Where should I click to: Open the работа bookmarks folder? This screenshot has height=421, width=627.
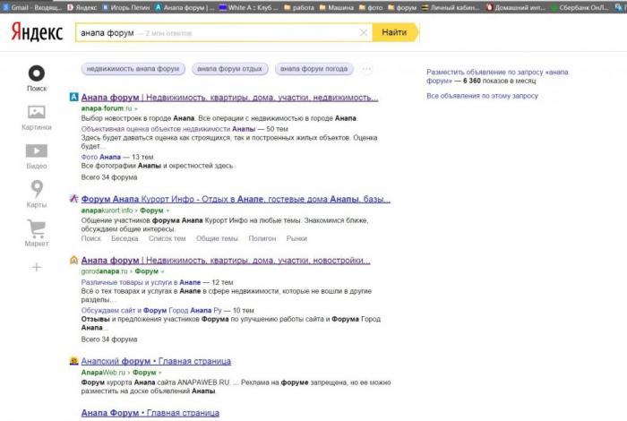point(299,7)
